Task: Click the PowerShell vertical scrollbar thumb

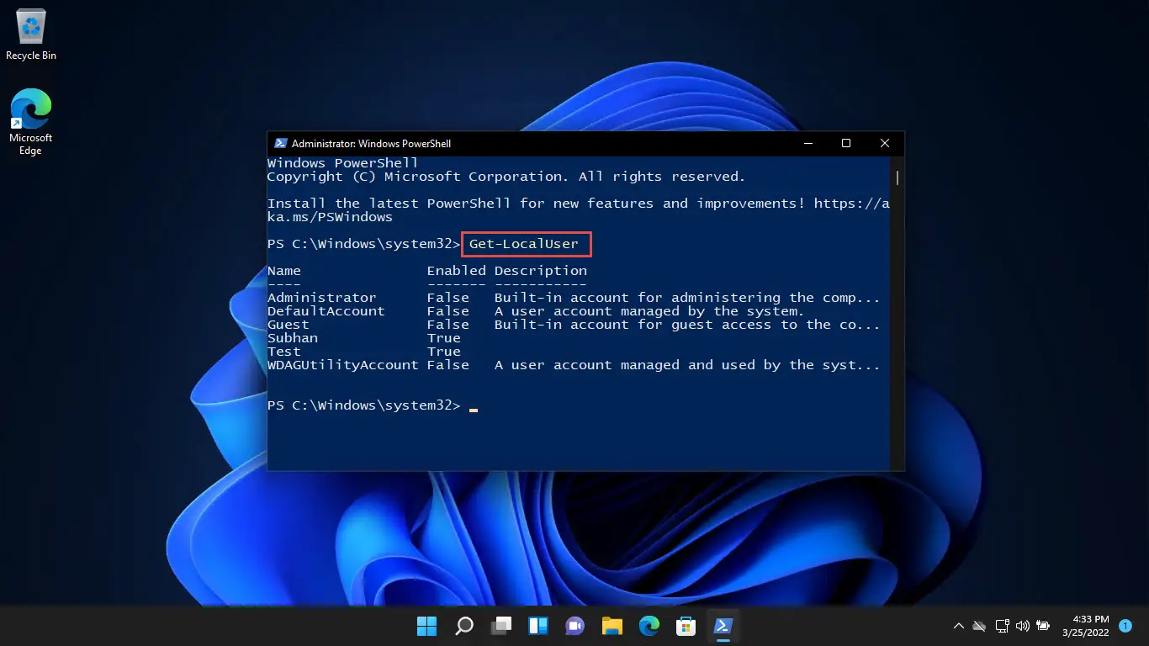Action: click(897, 177)
